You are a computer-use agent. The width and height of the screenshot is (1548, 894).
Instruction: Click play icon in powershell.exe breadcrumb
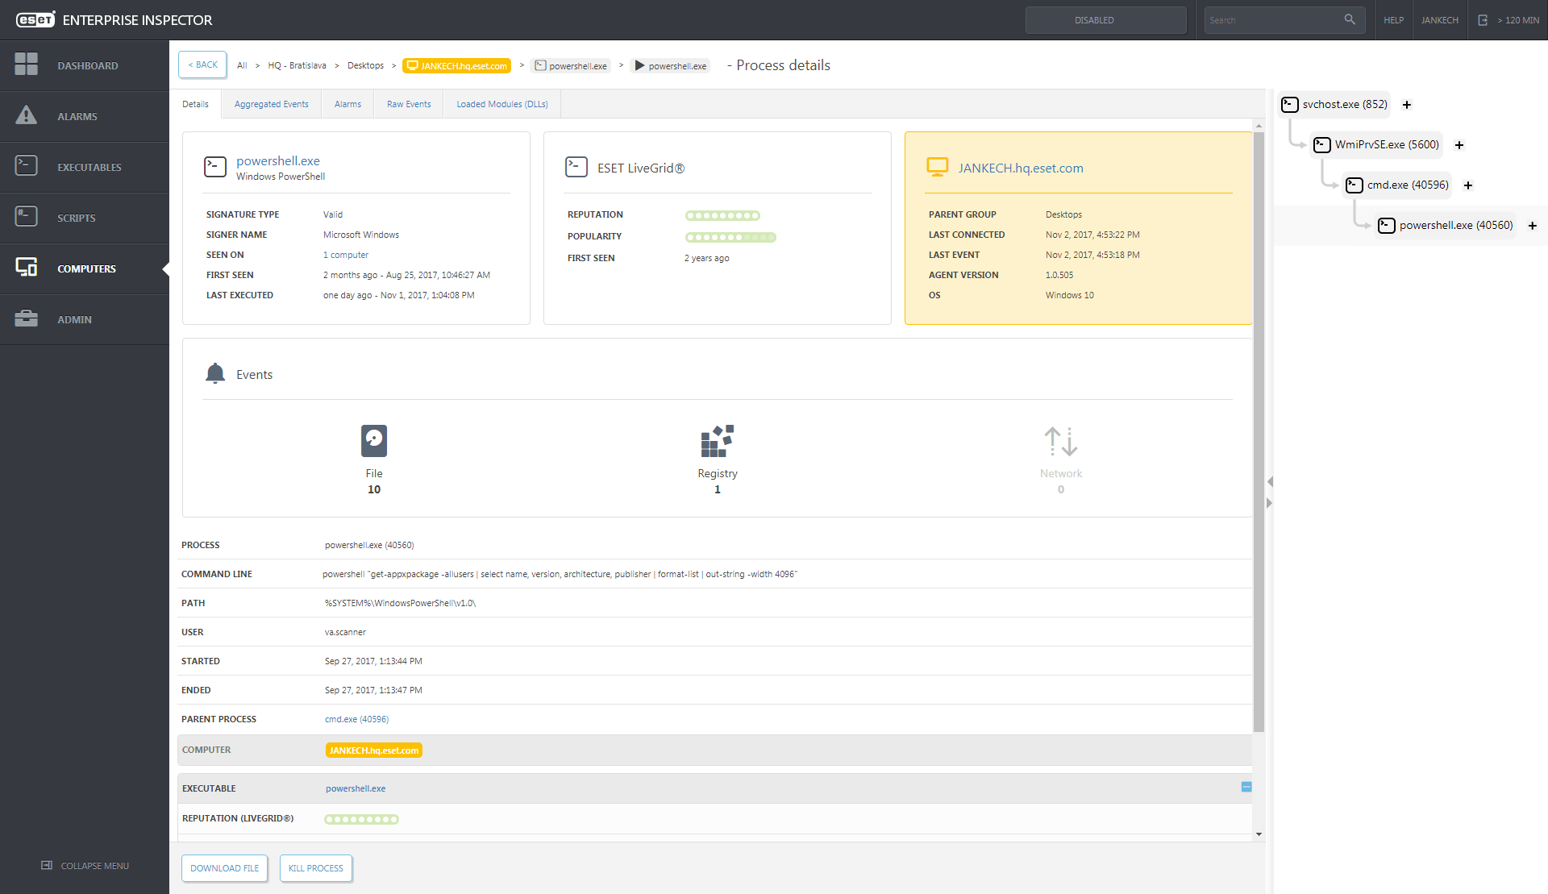[639, 65]
